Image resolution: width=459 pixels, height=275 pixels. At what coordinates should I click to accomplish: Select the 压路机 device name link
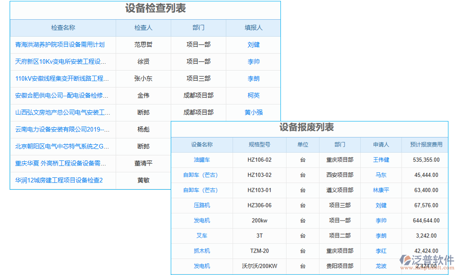[x=202, y=205]
